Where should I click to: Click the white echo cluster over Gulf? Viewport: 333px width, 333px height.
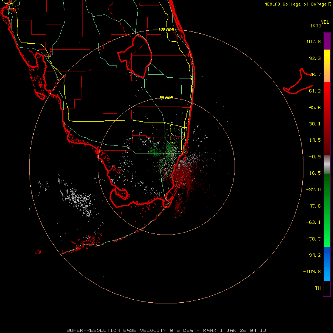78,200
